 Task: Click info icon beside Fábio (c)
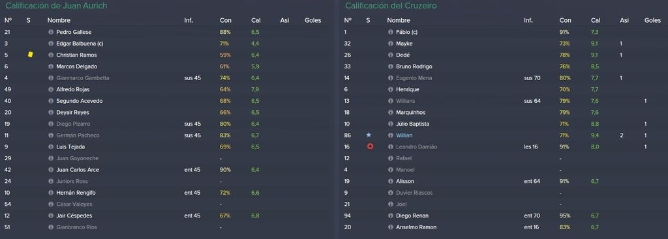coord(390,32)
